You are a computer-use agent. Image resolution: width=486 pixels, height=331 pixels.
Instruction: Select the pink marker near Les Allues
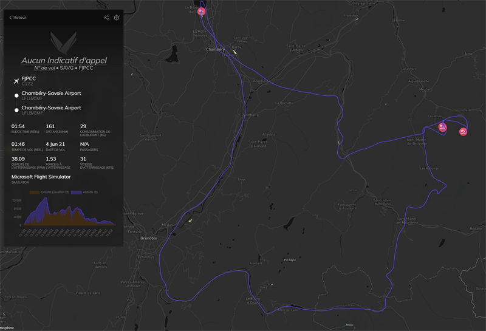(442, 127)
